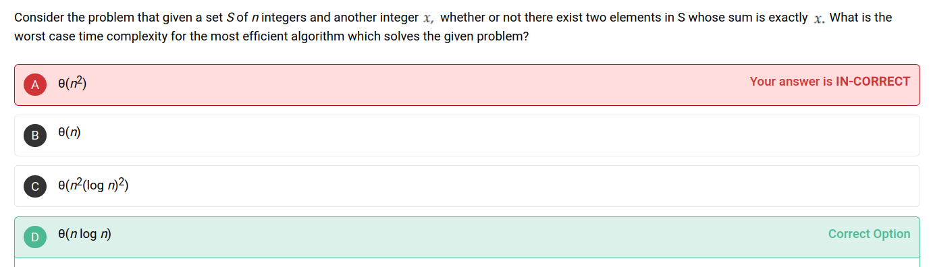Choose the θ(n) answer text
Viewport: 931px width, 267px height.
(x=70, y=133)
